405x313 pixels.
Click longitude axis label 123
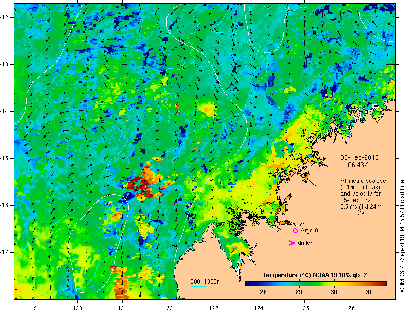pos(214,308)
